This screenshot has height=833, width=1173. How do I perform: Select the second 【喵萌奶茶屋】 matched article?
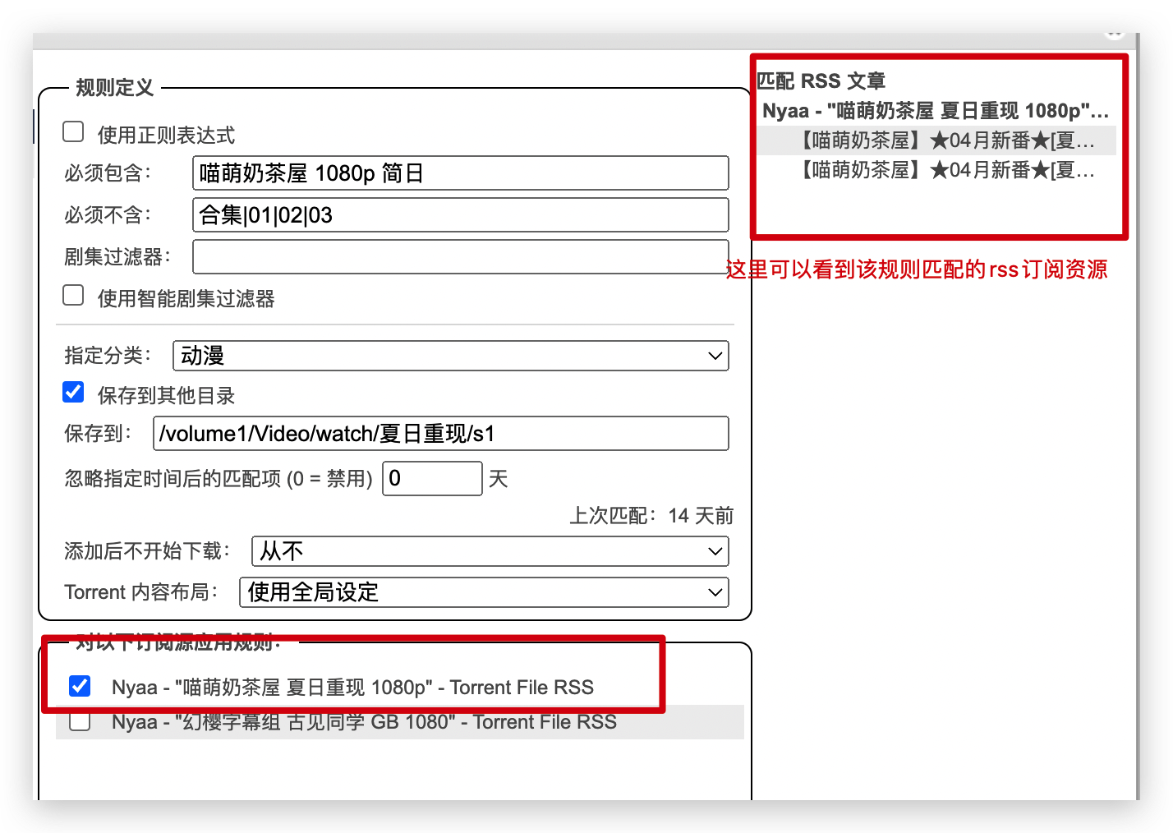coord(945,170)
